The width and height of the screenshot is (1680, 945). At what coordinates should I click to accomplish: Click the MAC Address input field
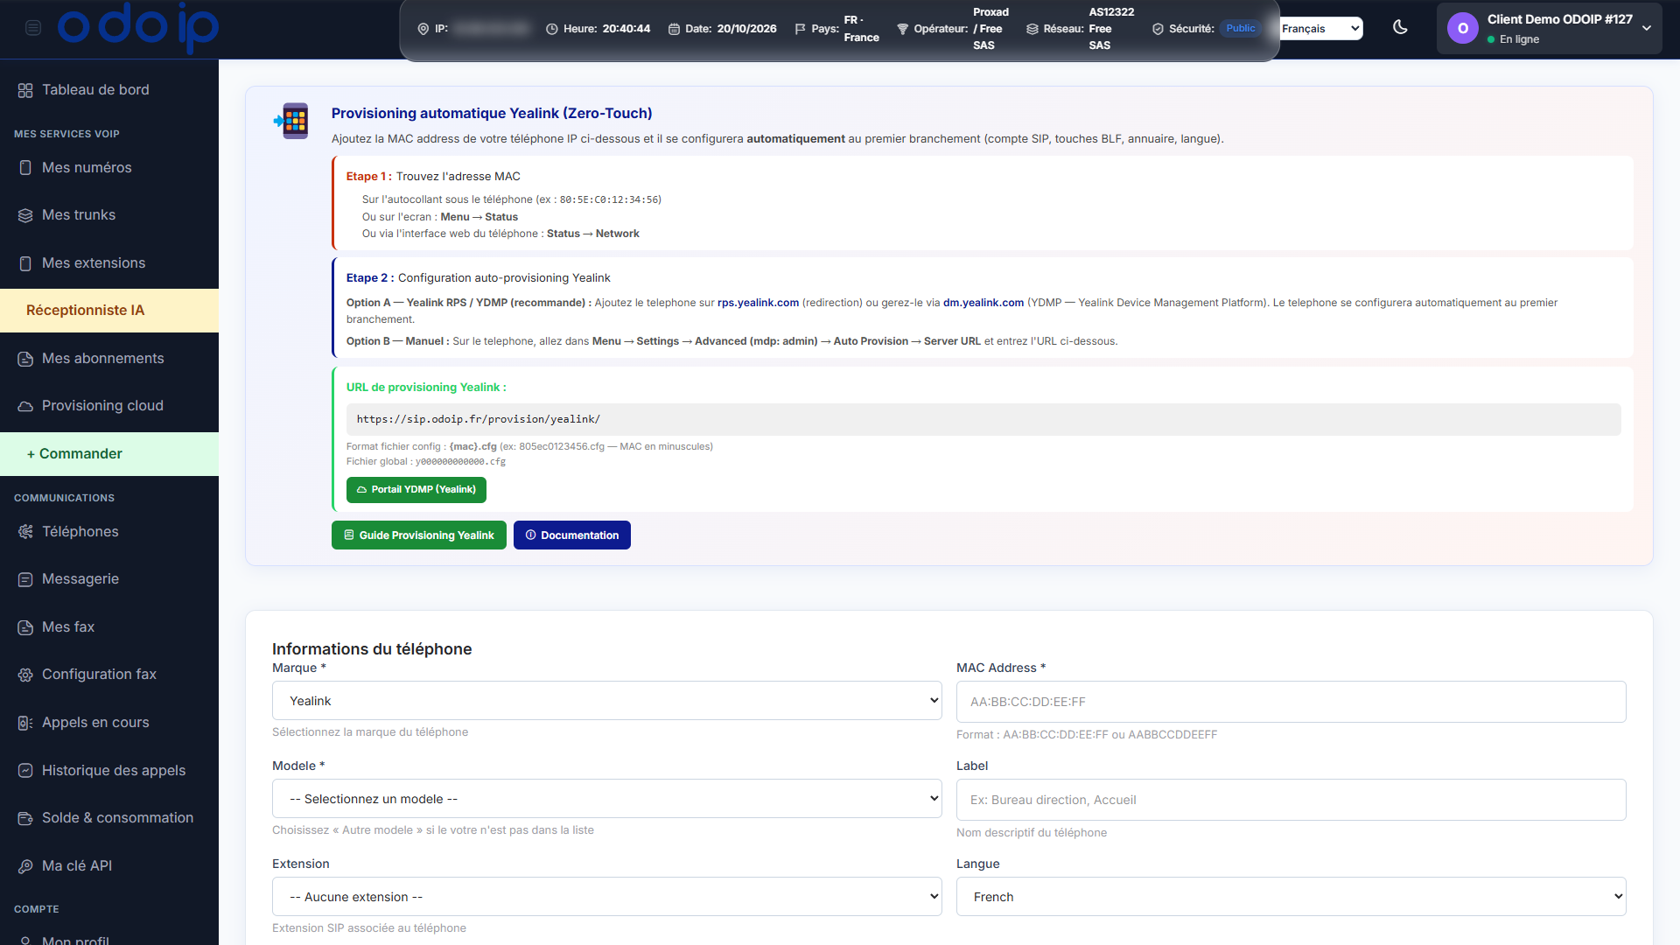tap(1291, 702)
